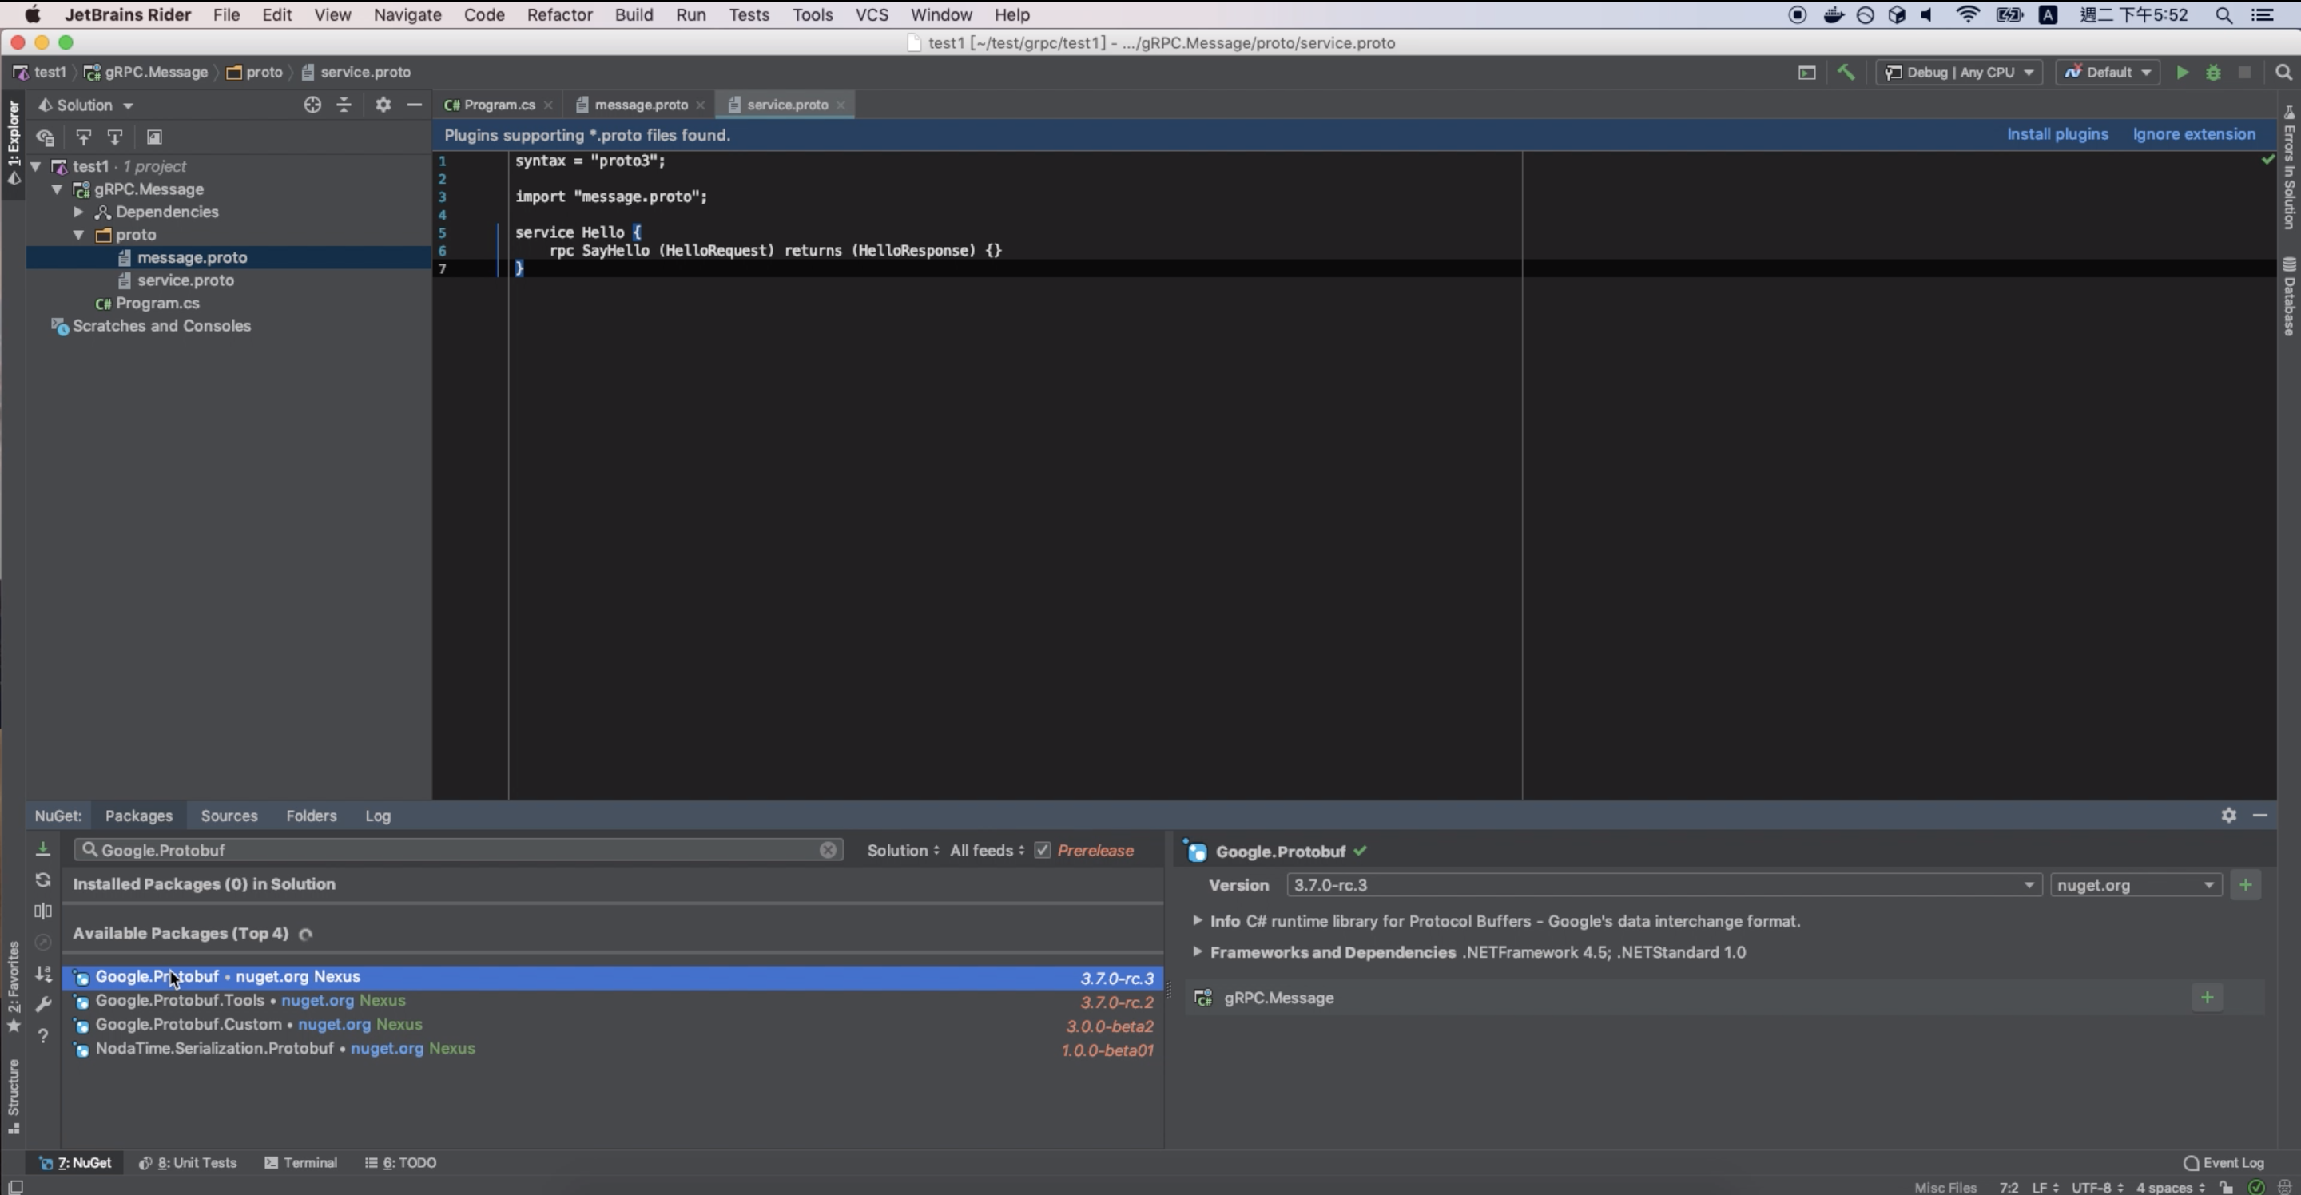Select Google.Protobuf.Tools package row
This screenshot has height=1195, width=2301.
point(613,1000)
